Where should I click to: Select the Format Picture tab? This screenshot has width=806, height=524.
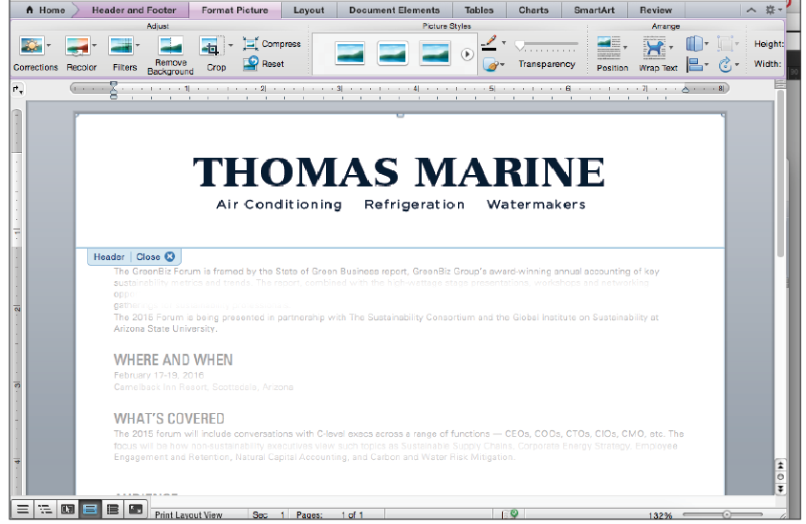(235, 10)
